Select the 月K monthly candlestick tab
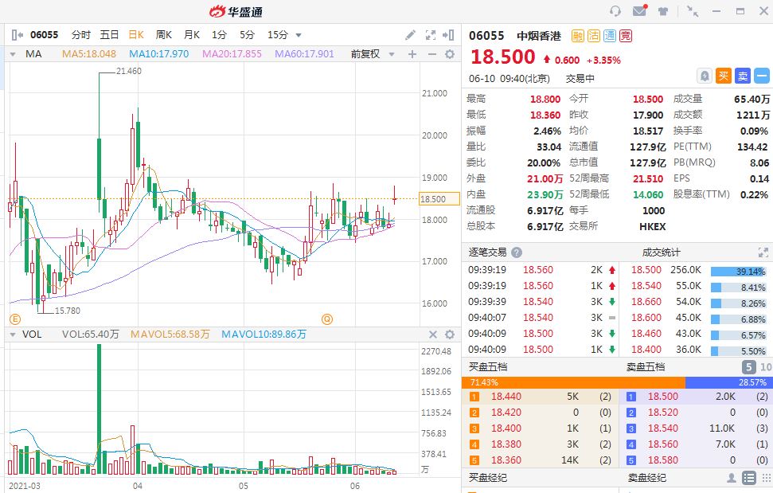 pyautogui.click(x=192, y=34)
